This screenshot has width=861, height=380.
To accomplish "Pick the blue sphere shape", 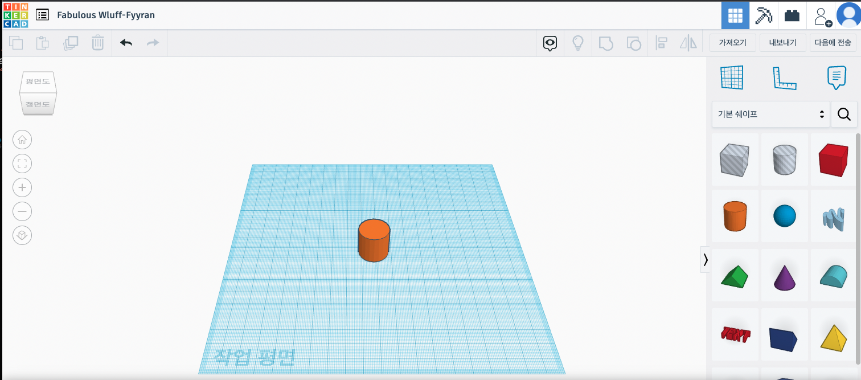I will click(x=784, y=216).
